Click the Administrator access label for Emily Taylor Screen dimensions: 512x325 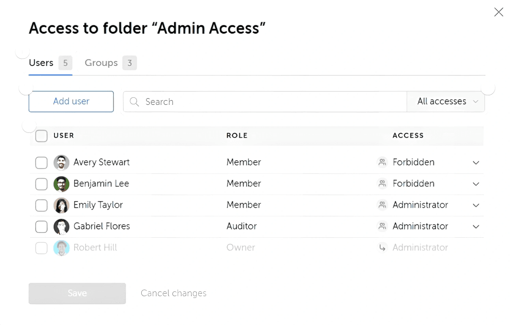pyautogui.click(x=420, y=205)
